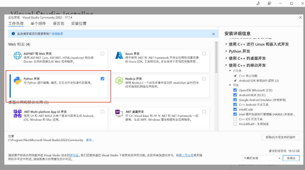Click the .NET MAUI workload icon
The width and height of the screenshot is (305, 170).
click(x=18, y=114)
